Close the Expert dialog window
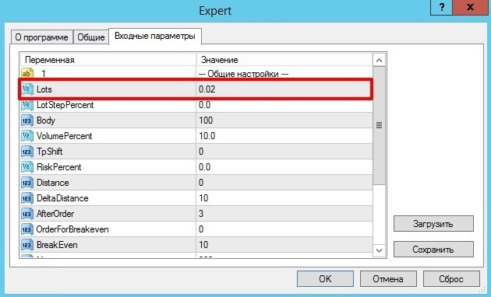This screenshot has height=297, width=491. pyautogui.click(x=470, y=7)
